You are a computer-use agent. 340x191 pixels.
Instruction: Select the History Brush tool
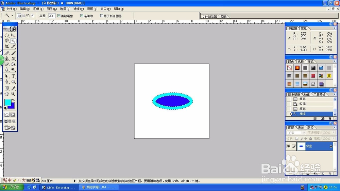pyautogui.click(x=13, y=58)
